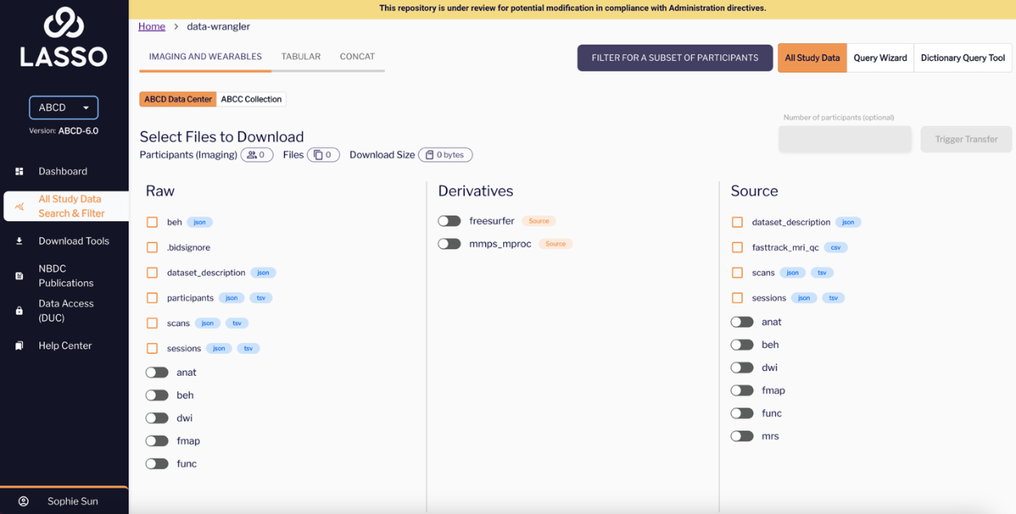1016x514 pixels.
Task: Click the Sophie Sun profile avatar icon
Action: pos(24,502)
